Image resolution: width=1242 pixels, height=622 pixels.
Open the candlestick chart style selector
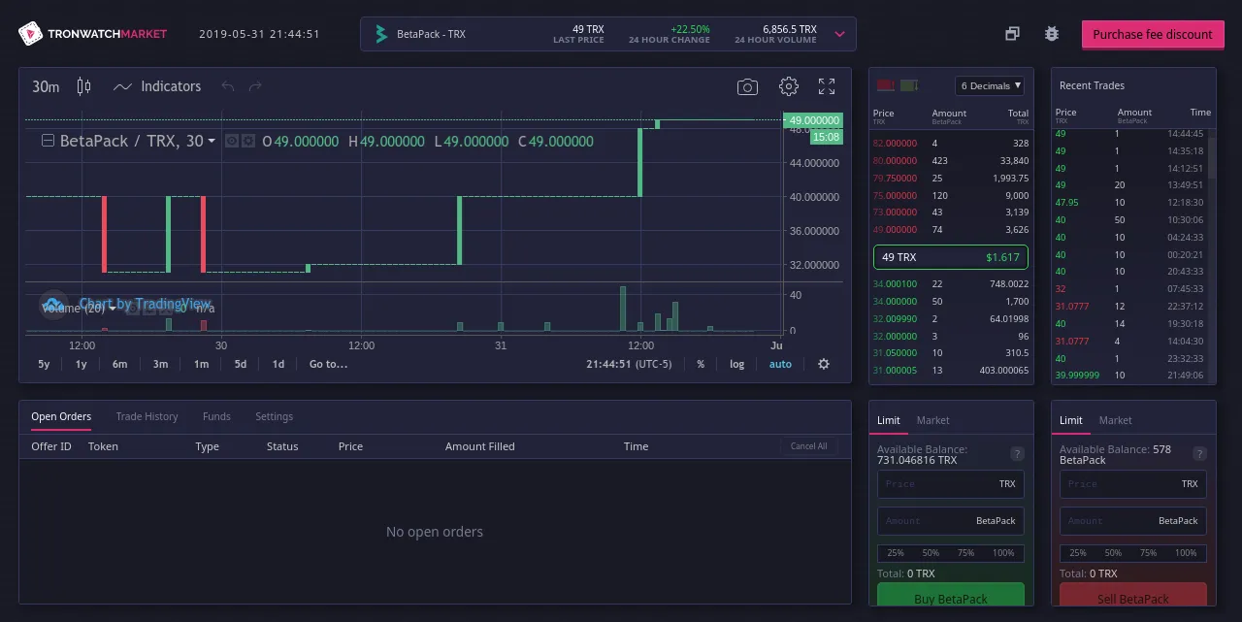click(84, 86)
